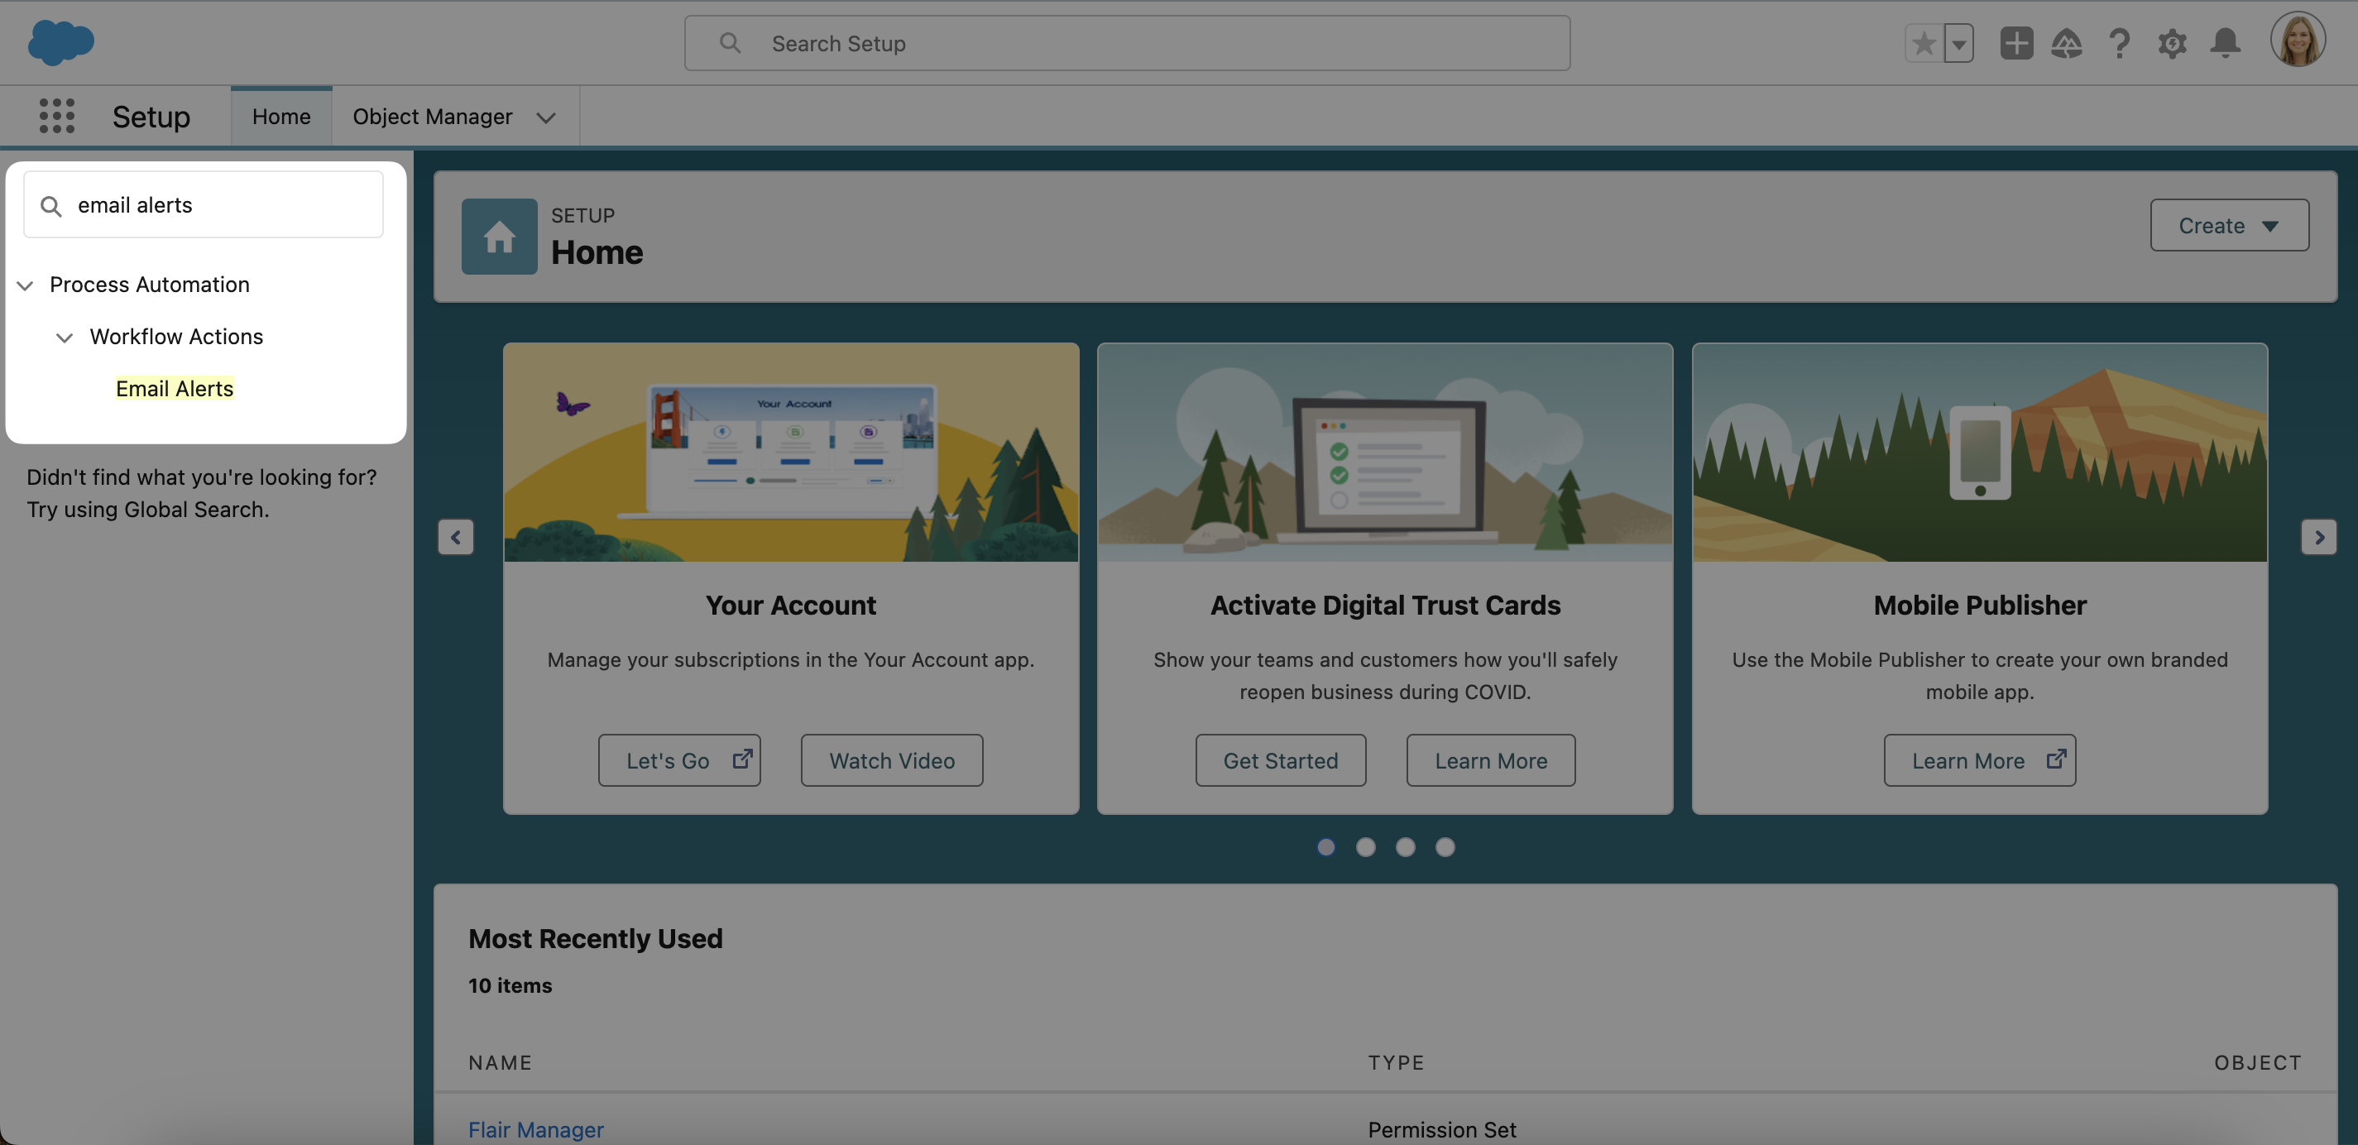Open the help question mark icon
The image size is (2358, 1145).
[x=2119, y=43]
